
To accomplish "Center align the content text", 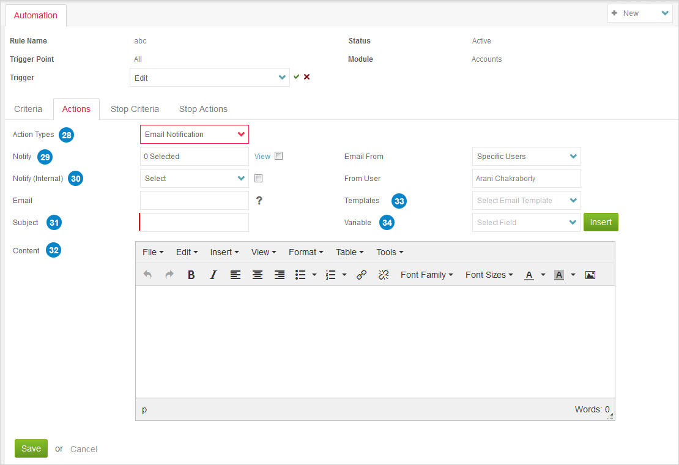I will (257, 275).
